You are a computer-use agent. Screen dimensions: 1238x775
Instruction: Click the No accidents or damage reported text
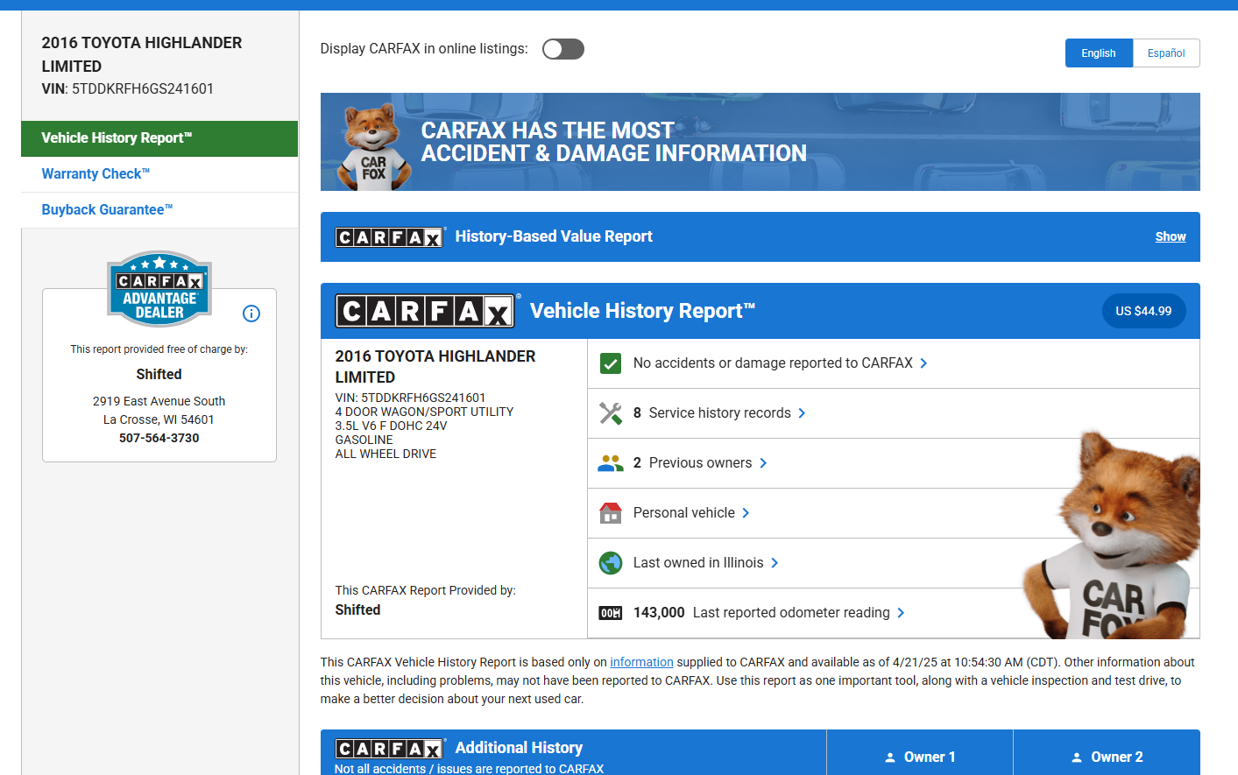point(773,363)
